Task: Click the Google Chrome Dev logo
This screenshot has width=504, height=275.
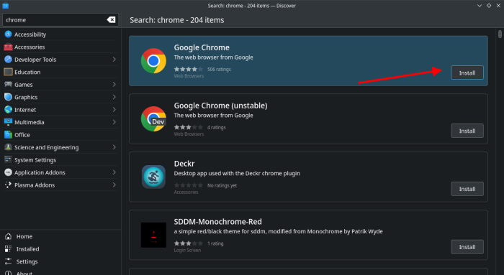Action: click(153, 119)
